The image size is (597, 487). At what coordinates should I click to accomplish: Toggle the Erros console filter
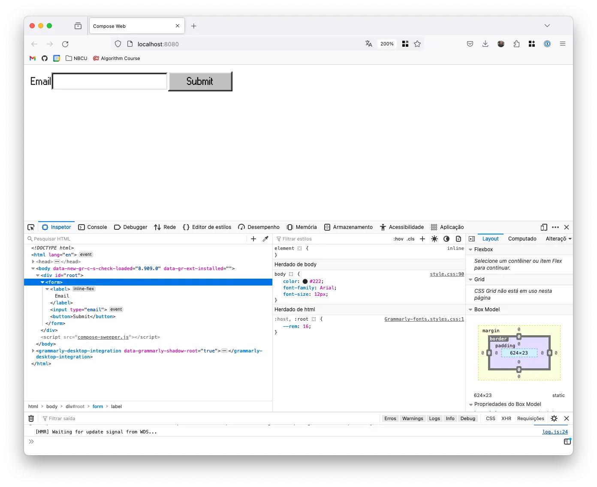click(x=390, y=418)
